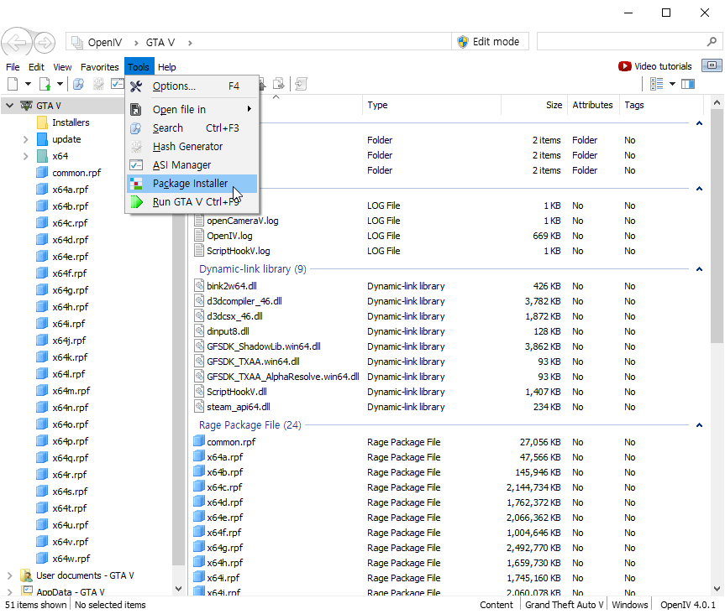Select x64w.rpf in the tree
The width and height of the screenshot is (725, 614).
coord(71,559)
